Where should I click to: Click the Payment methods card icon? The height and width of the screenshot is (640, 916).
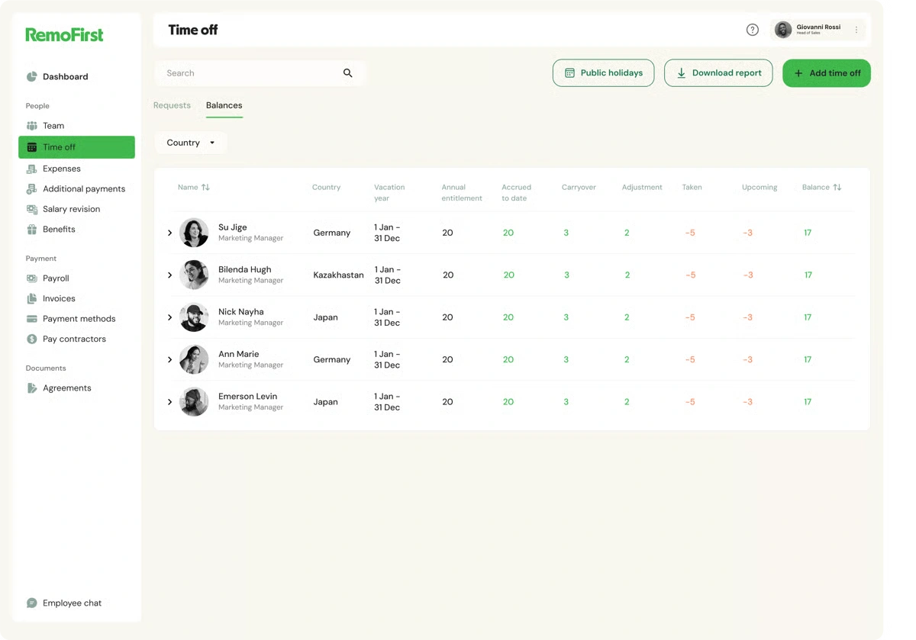[32, 319]
